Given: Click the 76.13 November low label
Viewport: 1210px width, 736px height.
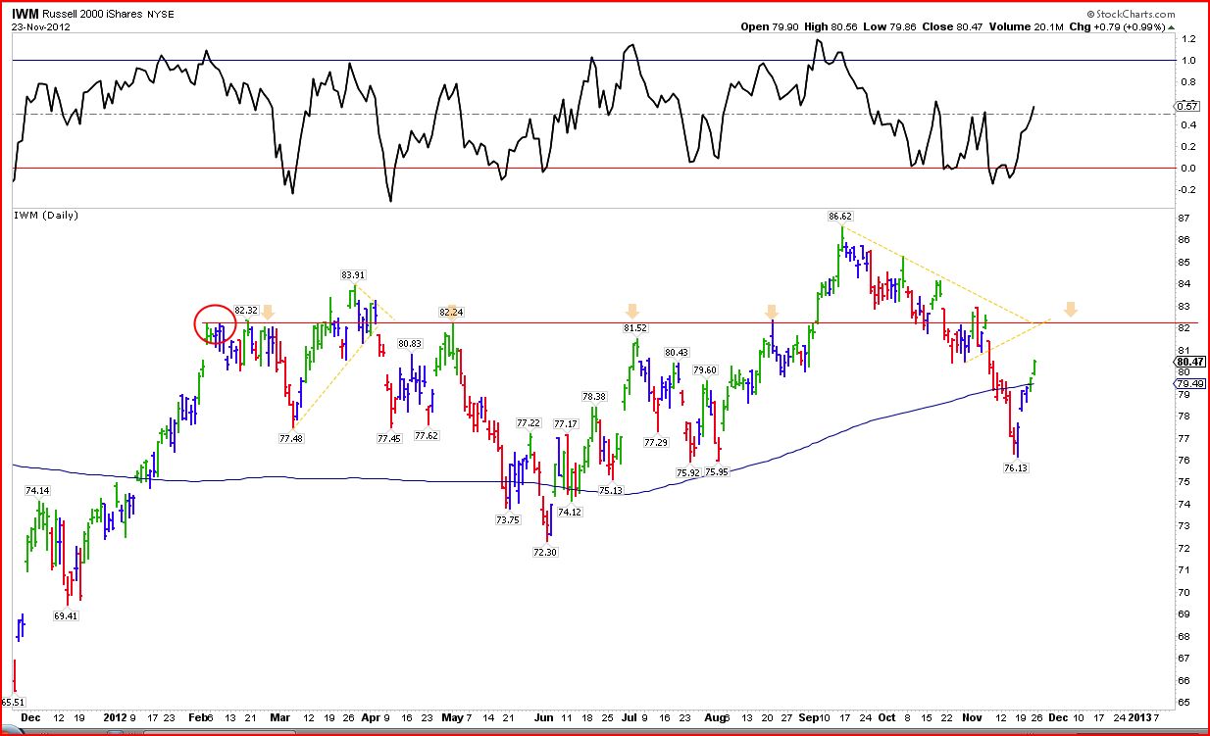Looking at the screenshot, I should click(1016, 468).
